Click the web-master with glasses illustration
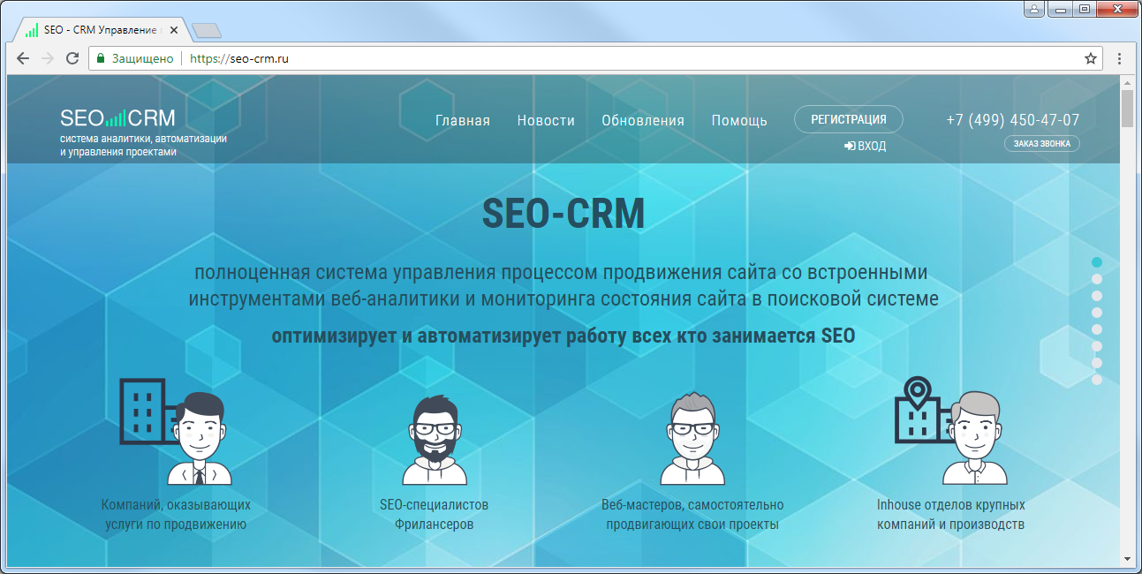The width and height of the screenshot is (1142, 574). click(x=692, y=438)
